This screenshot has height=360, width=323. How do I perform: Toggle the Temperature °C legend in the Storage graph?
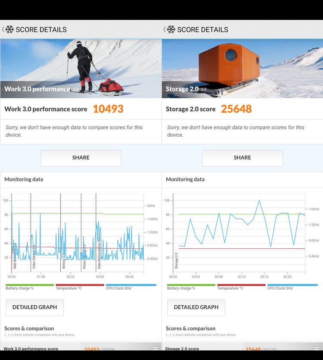241,287
